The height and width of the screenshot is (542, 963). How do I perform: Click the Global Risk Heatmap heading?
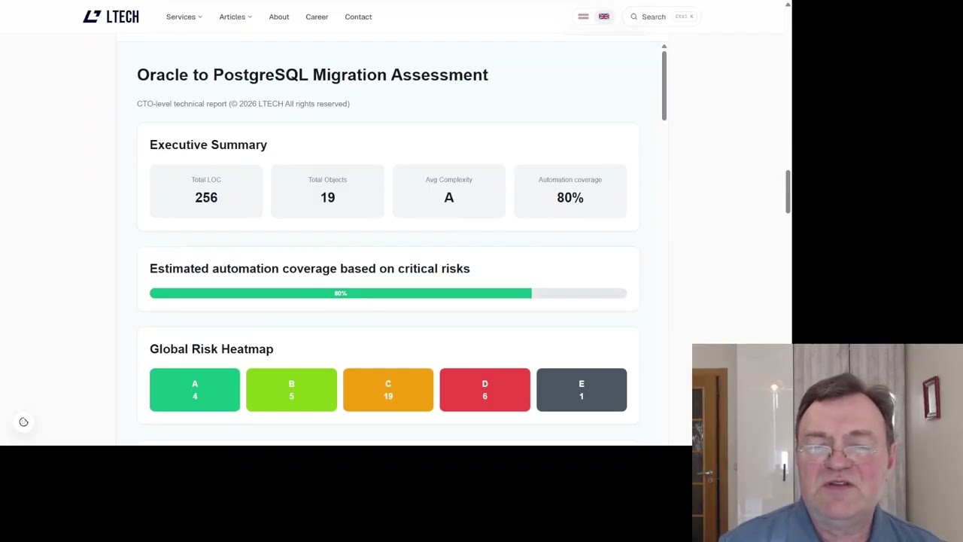click(211, 349)
